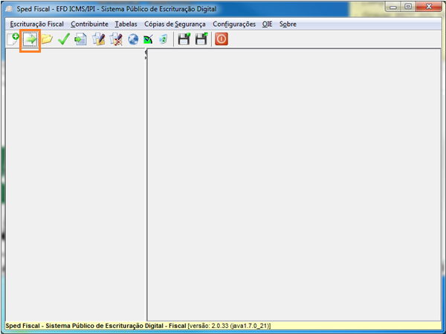446x334 pixels.
Task: Open the Sobre menu
Action: click(x=288, y=24)
